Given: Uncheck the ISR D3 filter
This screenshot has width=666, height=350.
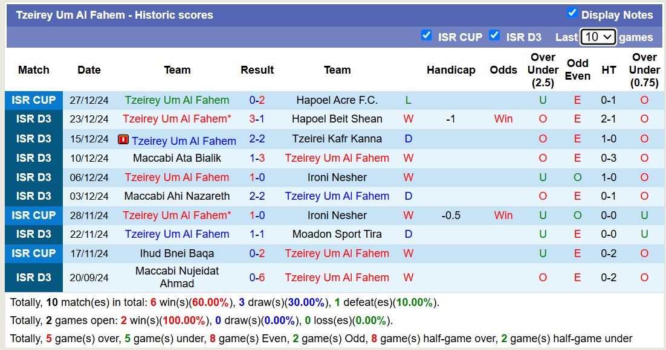Looking at the screenshot, I should [x=495, y=36].
